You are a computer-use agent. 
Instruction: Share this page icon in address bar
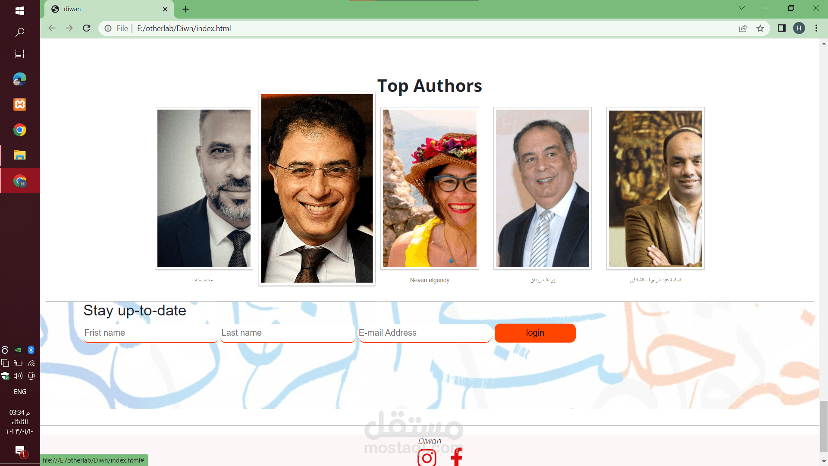(743, 28)
